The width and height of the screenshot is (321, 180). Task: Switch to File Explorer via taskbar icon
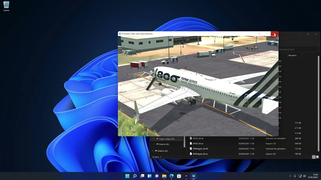164,176
